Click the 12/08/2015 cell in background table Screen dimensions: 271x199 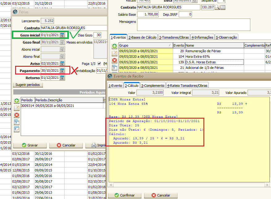23,170
